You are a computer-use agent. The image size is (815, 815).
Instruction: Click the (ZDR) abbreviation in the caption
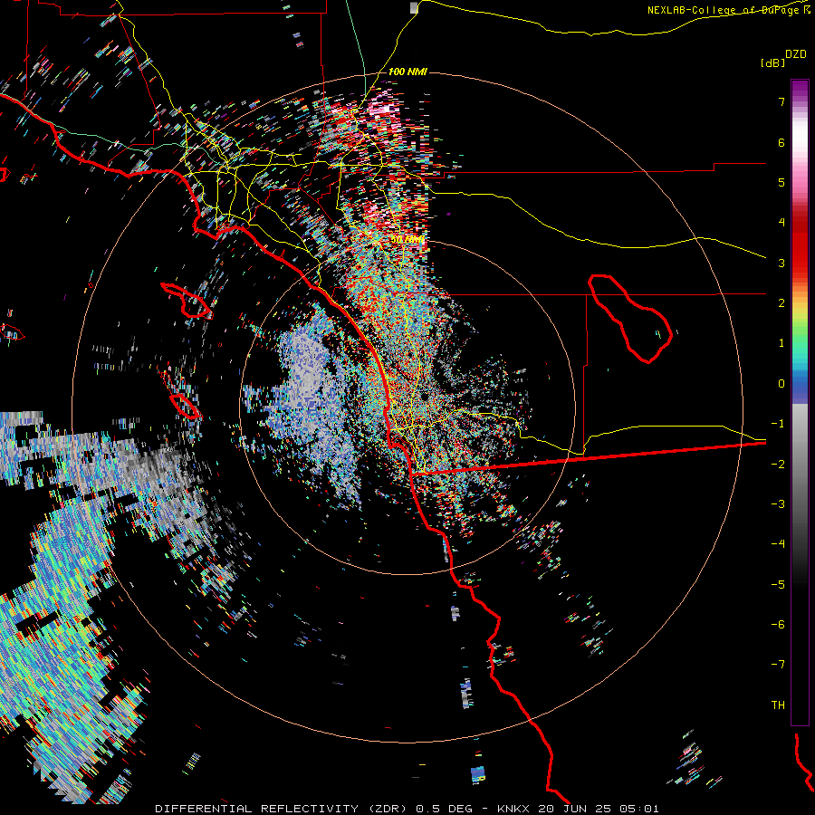click(x=387, y=809)
